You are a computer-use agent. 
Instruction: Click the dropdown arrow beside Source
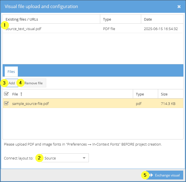(x=84, y=158)
